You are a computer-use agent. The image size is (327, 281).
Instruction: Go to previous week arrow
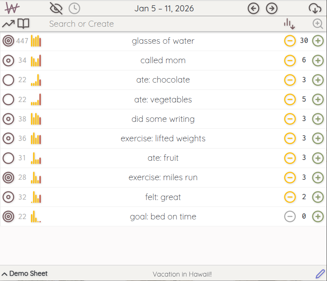click(253, 8)
